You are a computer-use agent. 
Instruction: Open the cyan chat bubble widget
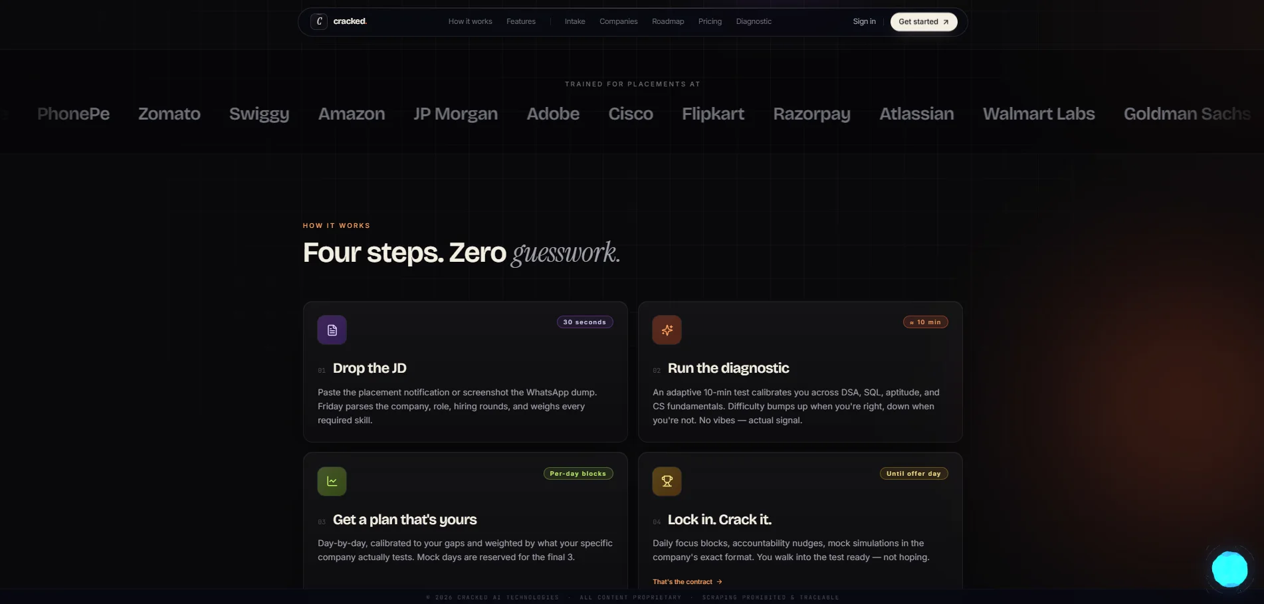[1229, 569]
